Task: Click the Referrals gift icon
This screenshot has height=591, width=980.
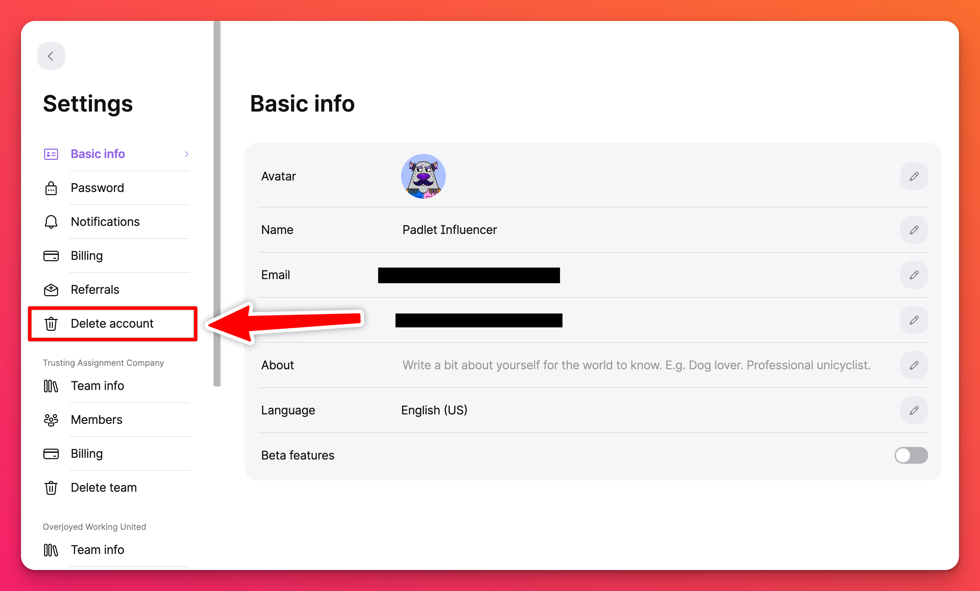Action: click(52, 289)
